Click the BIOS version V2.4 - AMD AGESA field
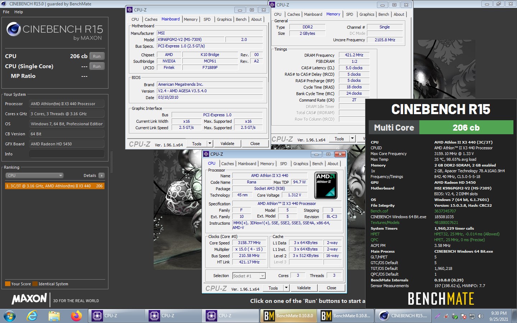 (x=210, y=91)
